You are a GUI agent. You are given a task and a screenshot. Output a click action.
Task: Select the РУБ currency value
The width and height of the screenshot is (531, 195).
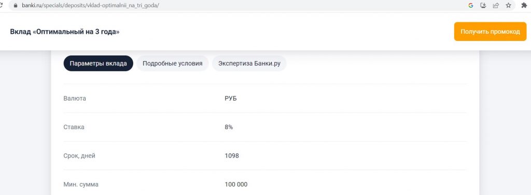click(x=231, y=99)
